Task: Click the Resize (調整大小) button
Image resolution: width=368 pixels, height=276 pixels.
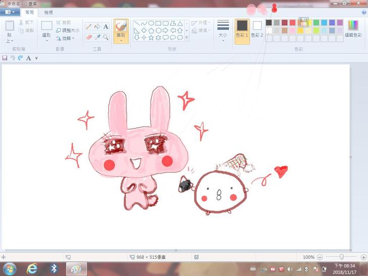Action: coord(68,30)
